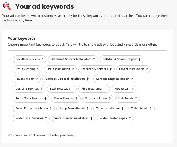The width and height of the screenshot is (177, 147).
Task: Click the up arrow on Toilet Repair
Action: [151, 108]
